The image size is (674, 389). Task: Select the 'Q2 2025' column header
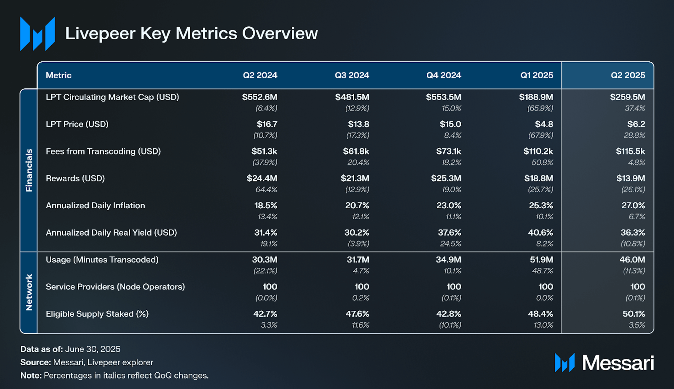(628, 75)
